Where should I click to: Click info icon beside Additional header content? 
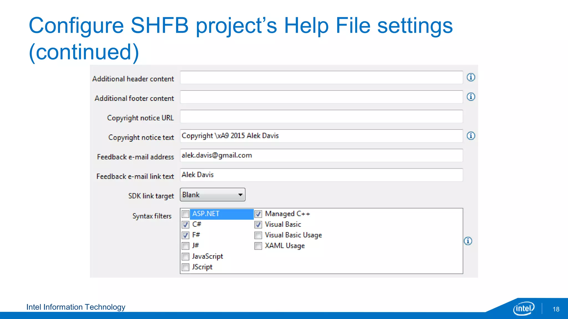pos(471,77)
